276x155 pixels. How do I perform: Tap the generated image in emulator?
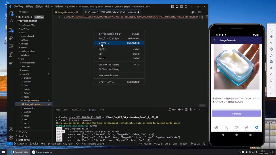point(236,67)
